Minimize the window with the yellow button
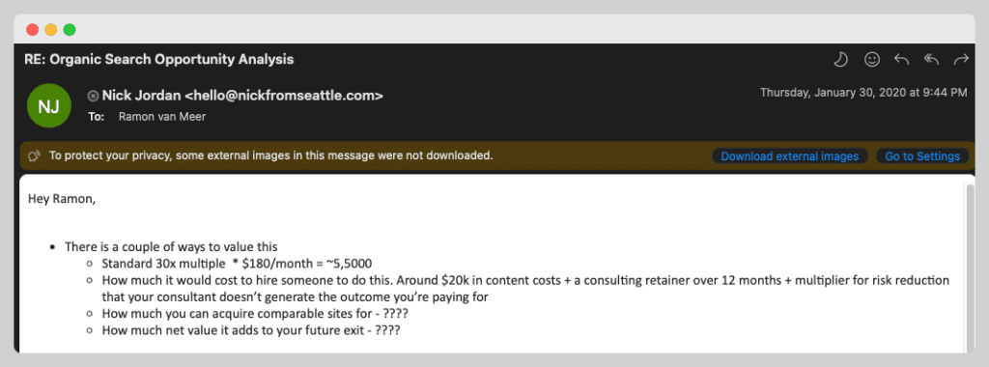The image size is (989, 367). click(51, 30)
